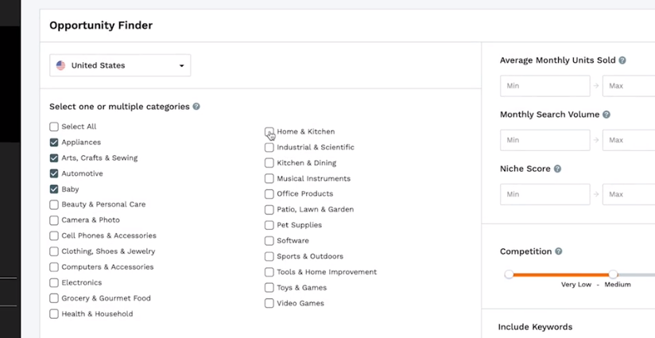The height and width of the screenshot is (338, 655).
Task: Click the Competition slider Very Low handle
Action: point(509,274)
